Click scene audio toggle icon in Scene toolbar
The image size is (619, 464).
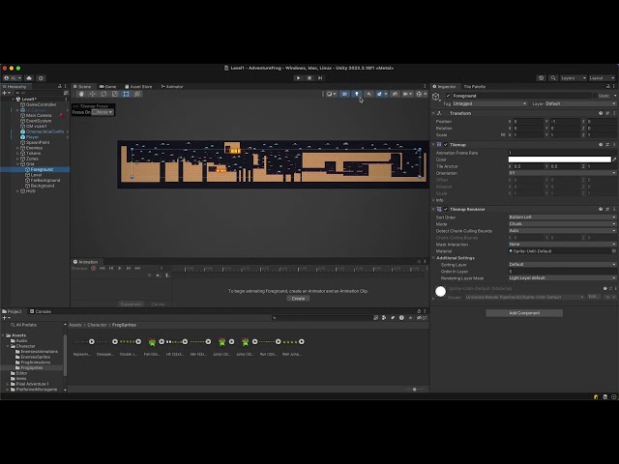pos(368,94)
